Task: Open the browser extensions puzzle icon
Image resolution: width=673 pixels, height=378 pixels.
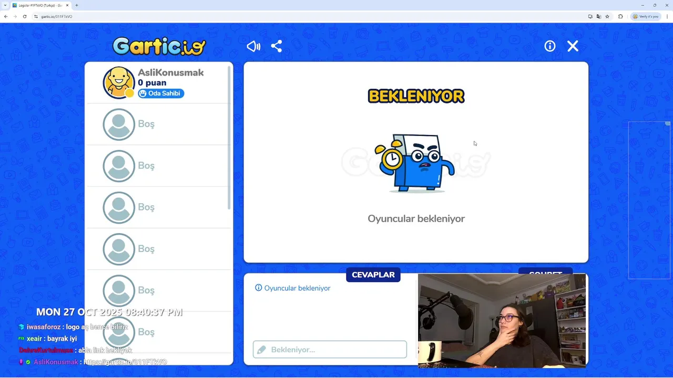Action: 620,16
